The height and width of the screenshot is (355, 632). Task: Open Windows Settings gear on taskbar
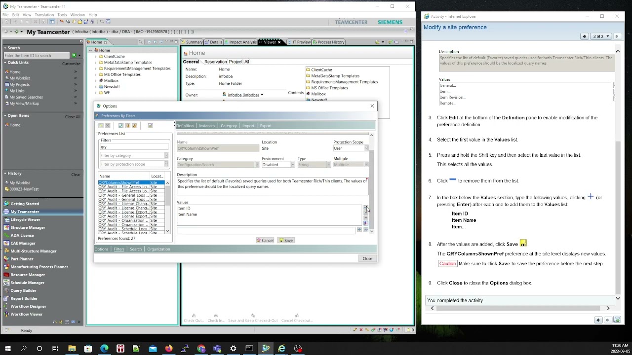click(x=233, y=349)
